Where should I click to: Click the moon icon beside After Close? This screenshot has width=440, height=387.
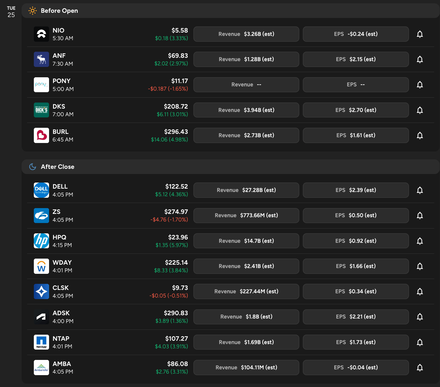pyautogui.click(x=33, y=167)
